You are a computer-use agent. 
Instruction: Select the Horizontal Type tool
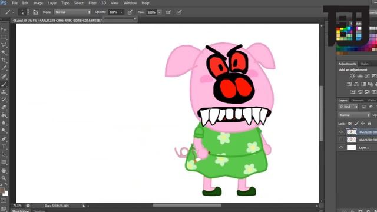coord(4,147)
